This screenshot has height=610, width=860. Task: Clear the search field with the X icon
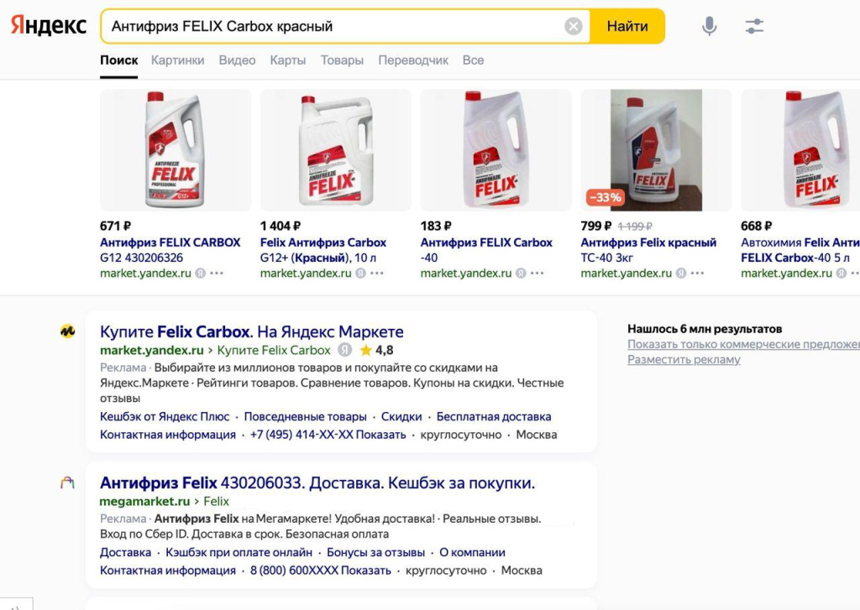click(574, 27)
